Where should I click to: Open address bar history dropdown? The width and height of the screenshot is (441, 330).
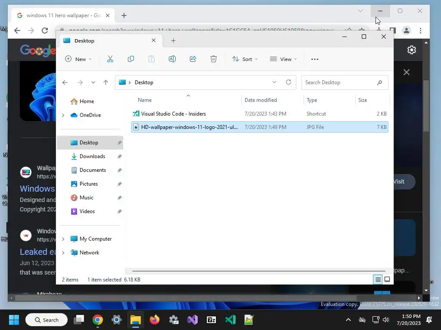[x=274, y=82]
